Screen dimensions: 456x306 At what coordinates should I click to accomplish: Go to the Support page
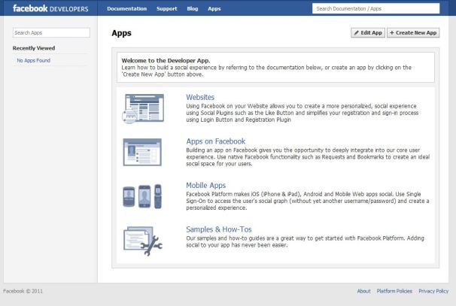[x=166, y=9]
